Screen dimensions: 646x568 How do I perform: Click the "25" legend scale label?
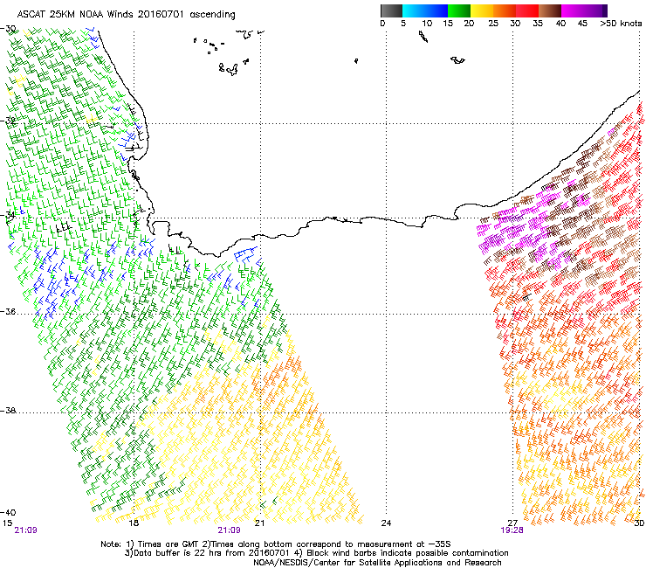coord(493,24)
